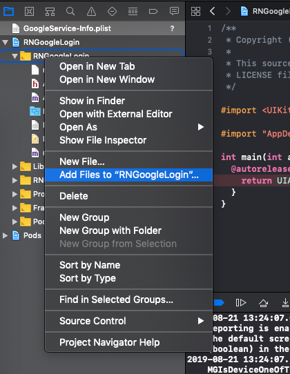
Task: Open the Debug navigator
Action: (133, 11)
